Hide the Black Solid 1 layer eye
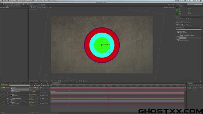Viewport: 203px width, 114px height. tap(1, 96)
